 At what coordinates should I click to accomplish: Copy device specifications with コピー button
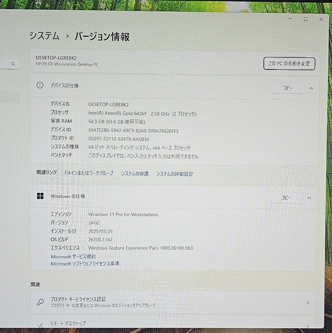click(288, 88)
